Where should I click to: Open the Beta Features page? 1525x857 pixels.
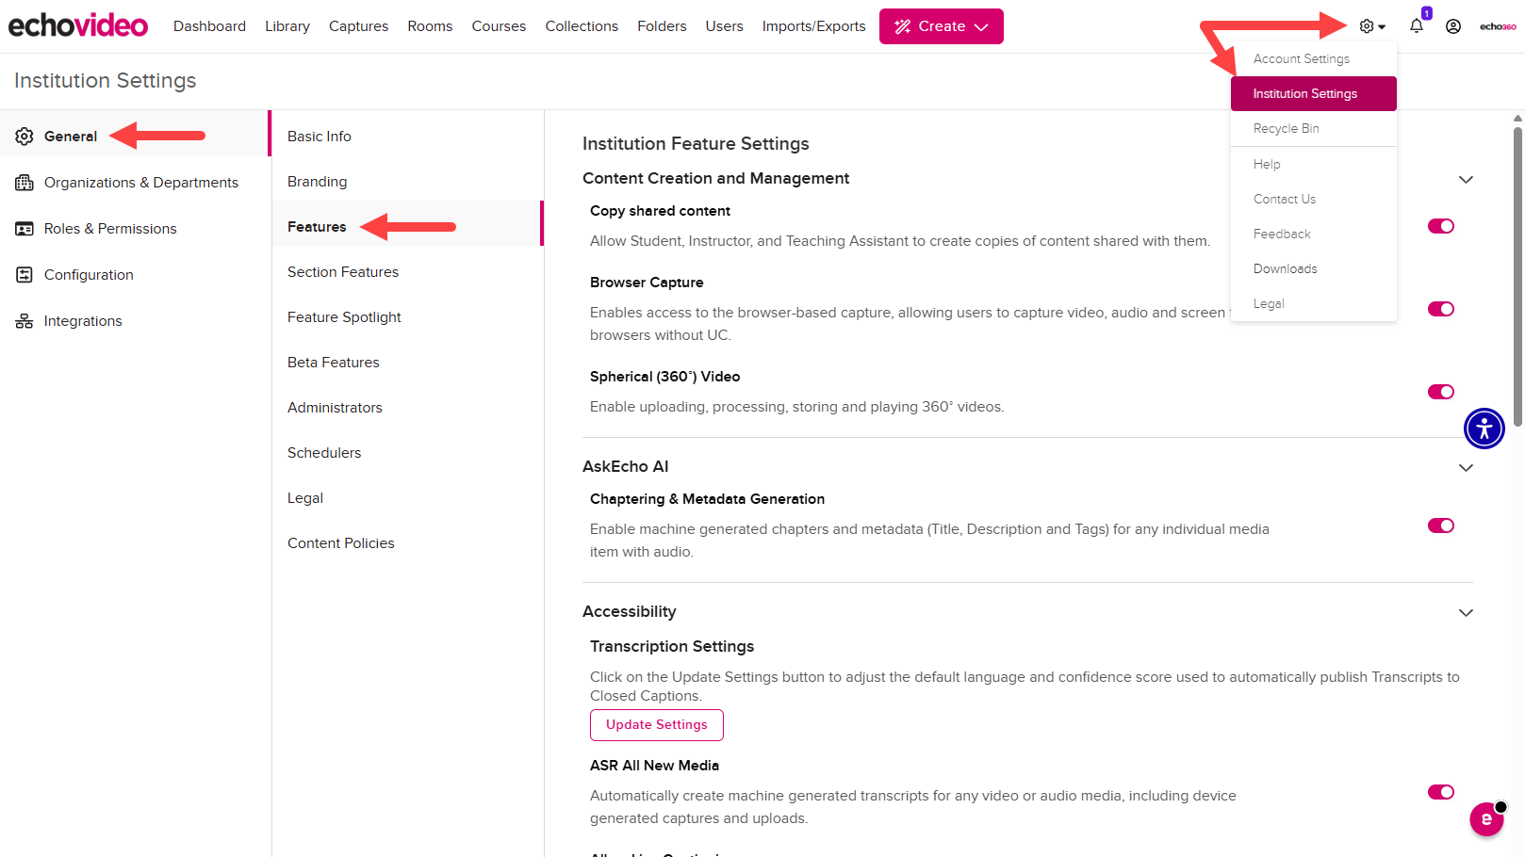click(333, 362)
